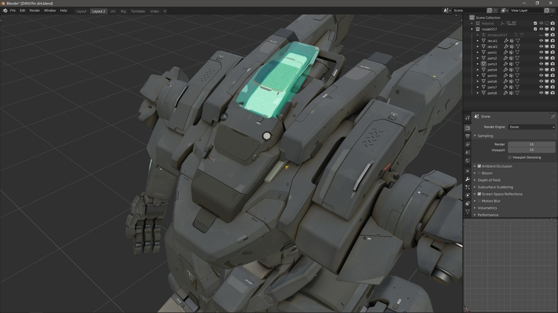Hide decal1 with its eye icon

[541, 41]
